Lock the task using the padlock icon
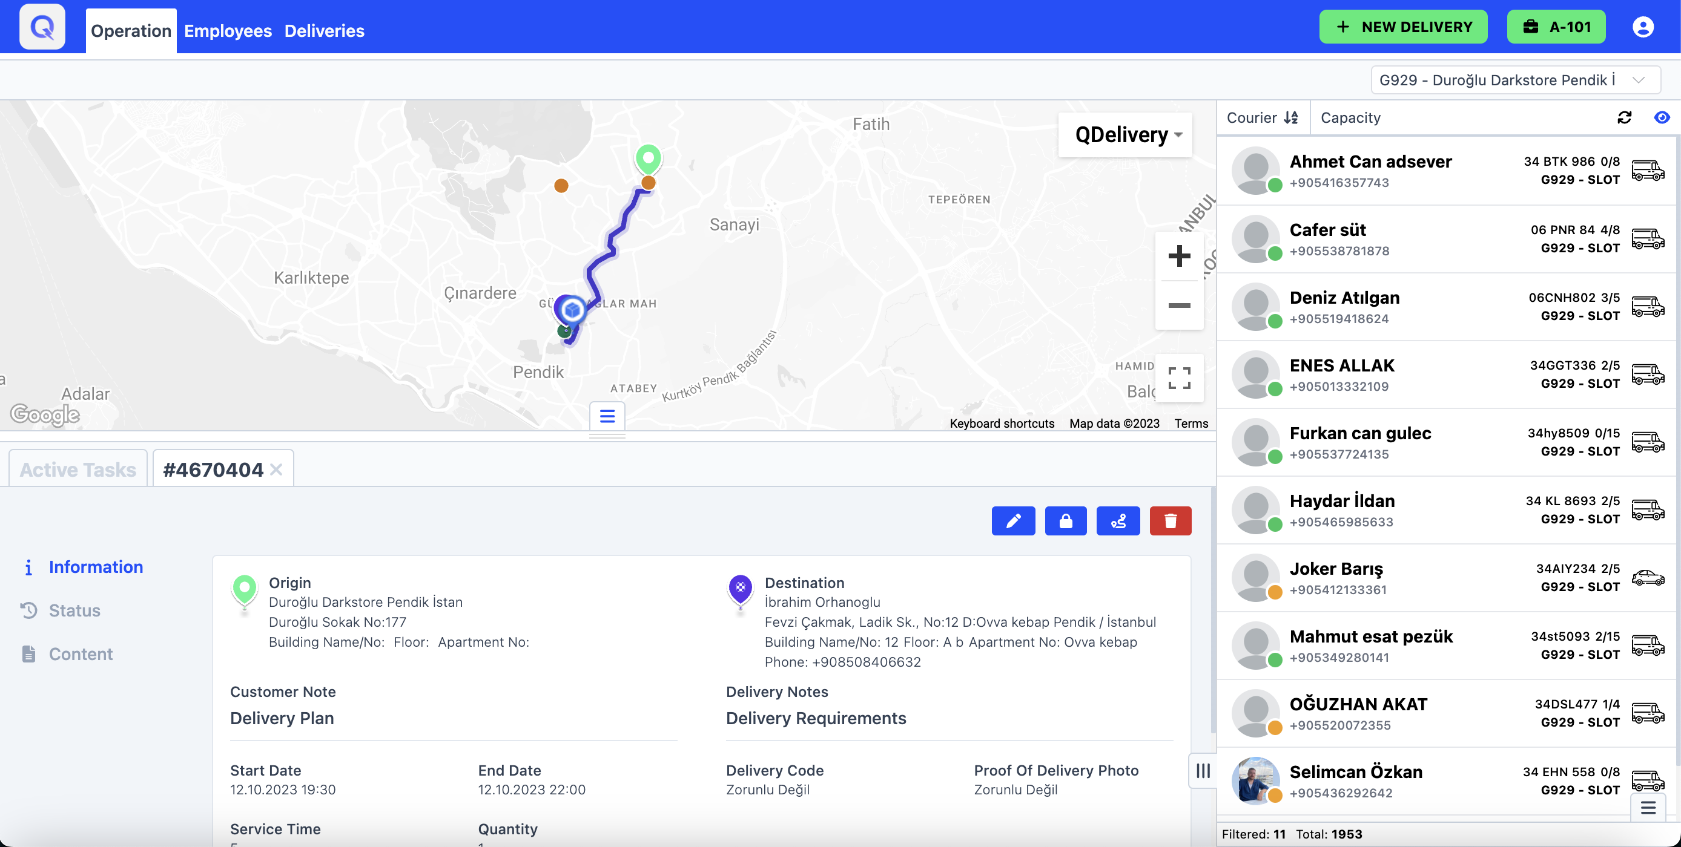This screenshot has width=1681, height=847. point(1066,520)
